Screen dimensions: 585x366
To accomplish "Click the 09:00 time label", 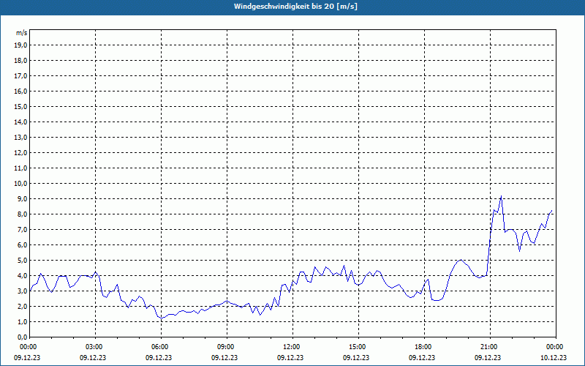I will coord(227,347).
